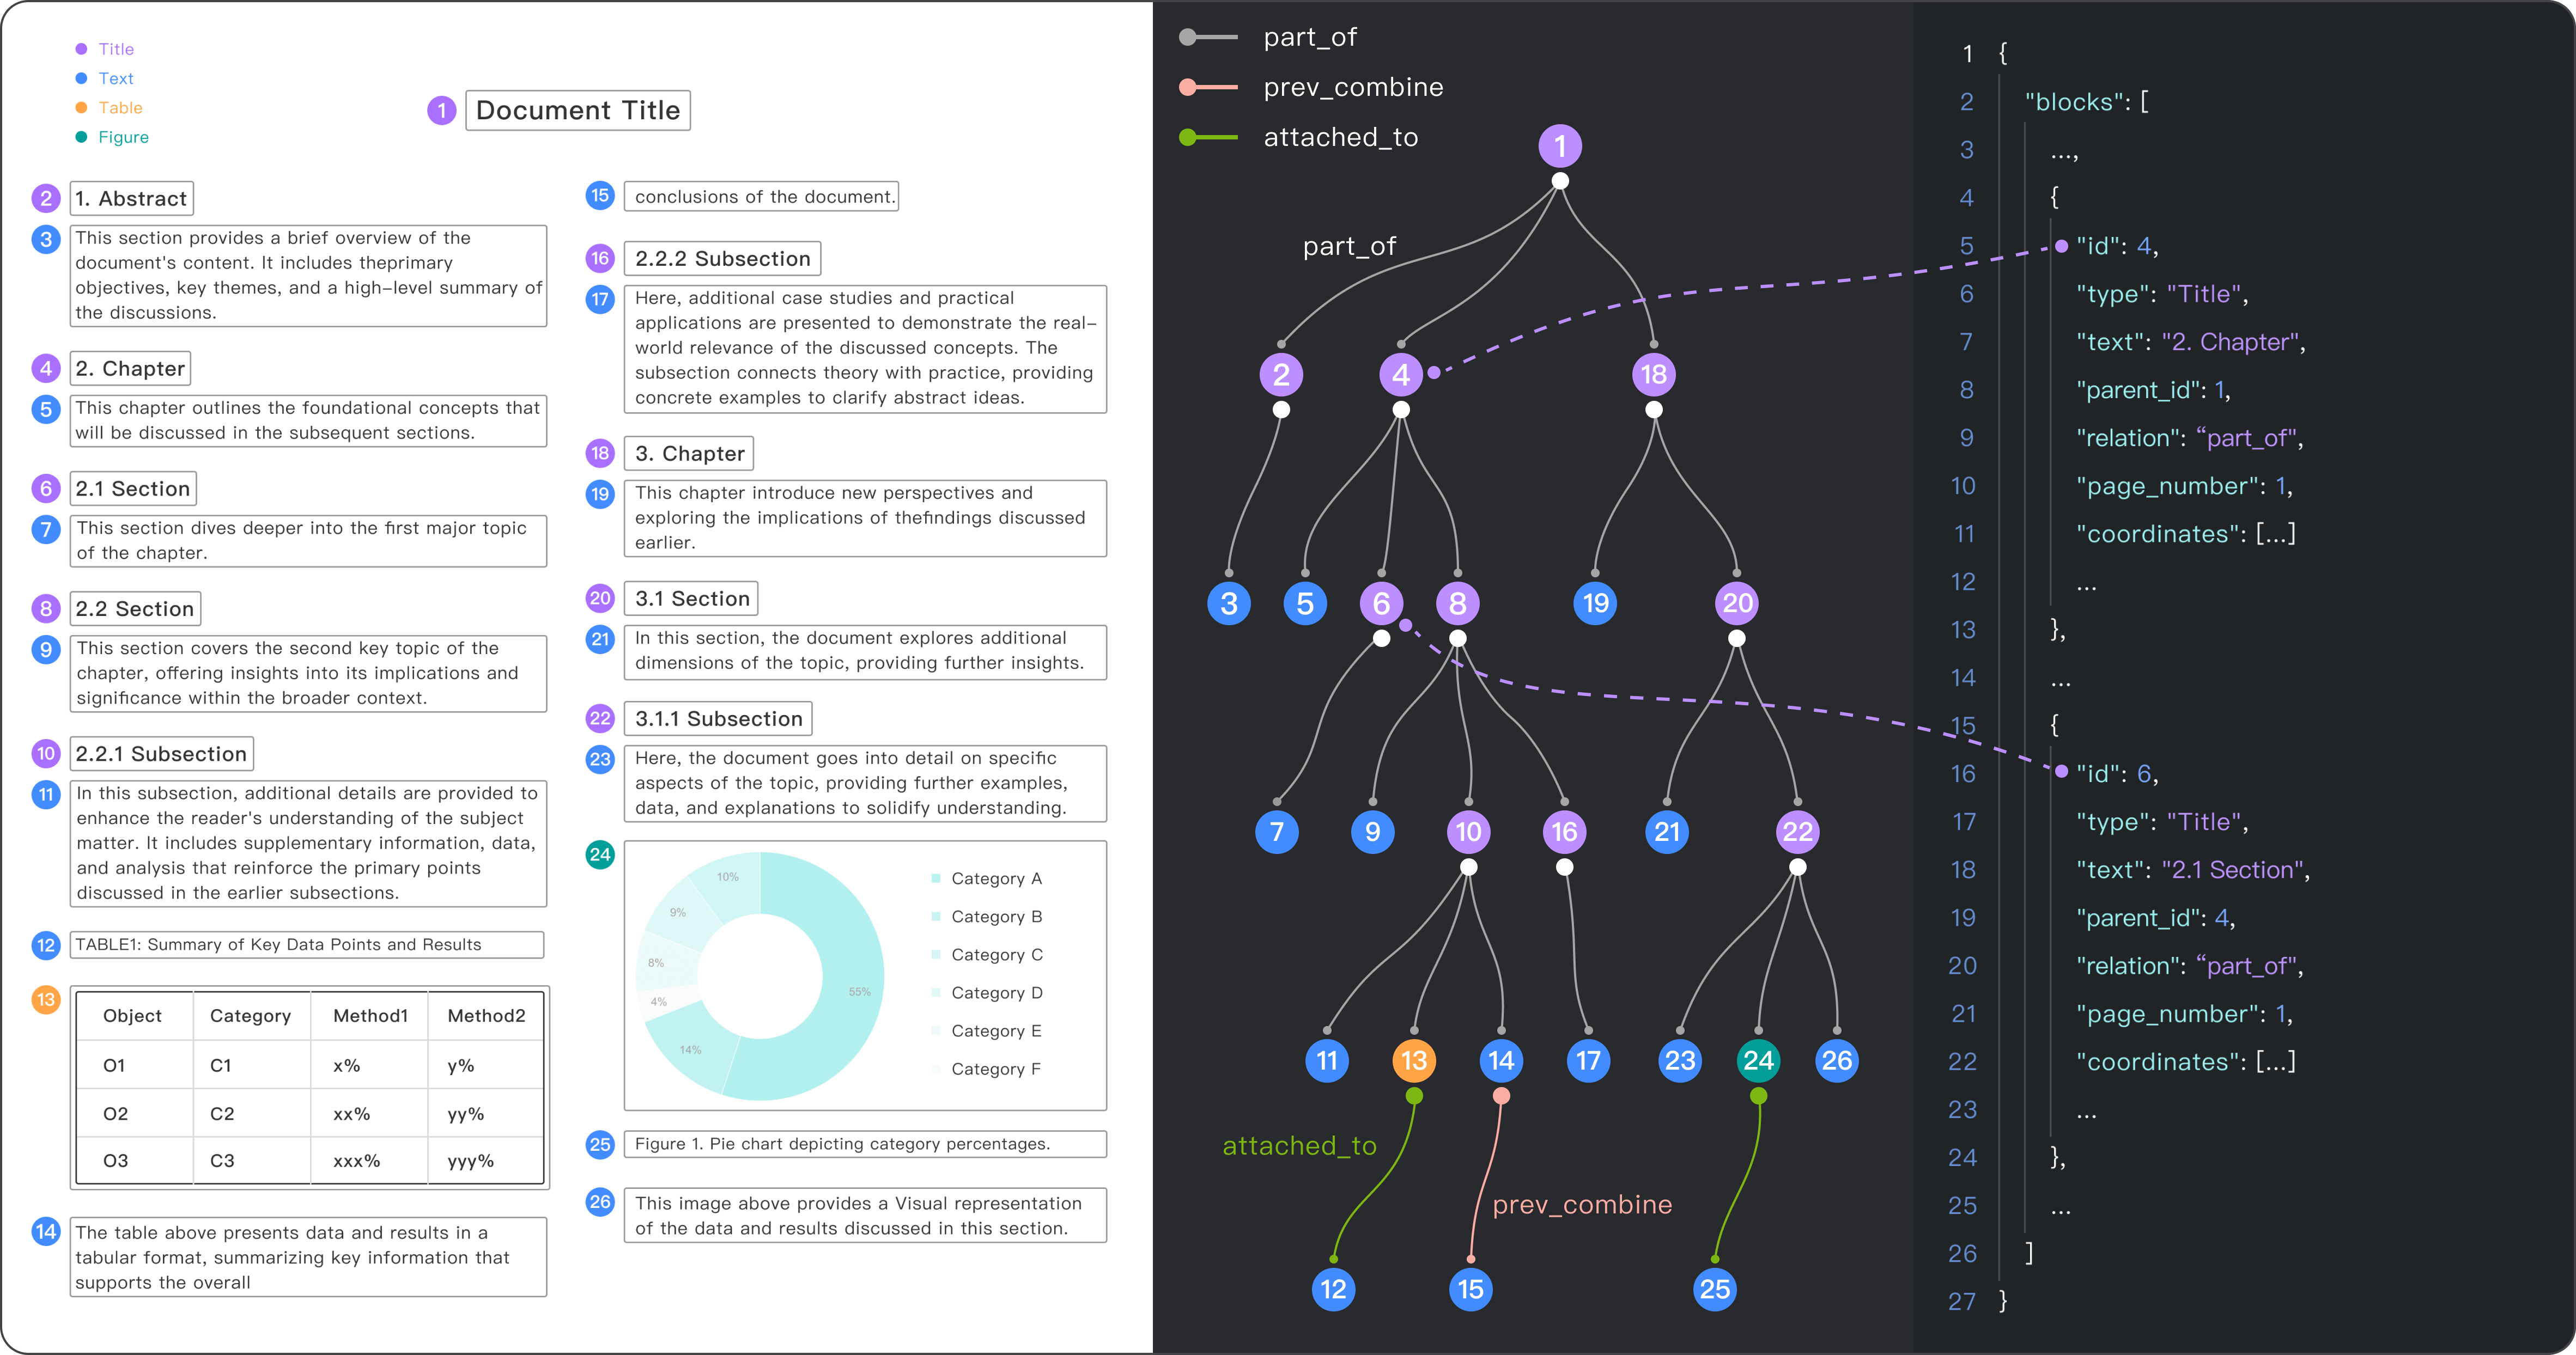Select 'Category A' in the chart legend
This screenshot has height=1355, width=2576.
(987, 878)
